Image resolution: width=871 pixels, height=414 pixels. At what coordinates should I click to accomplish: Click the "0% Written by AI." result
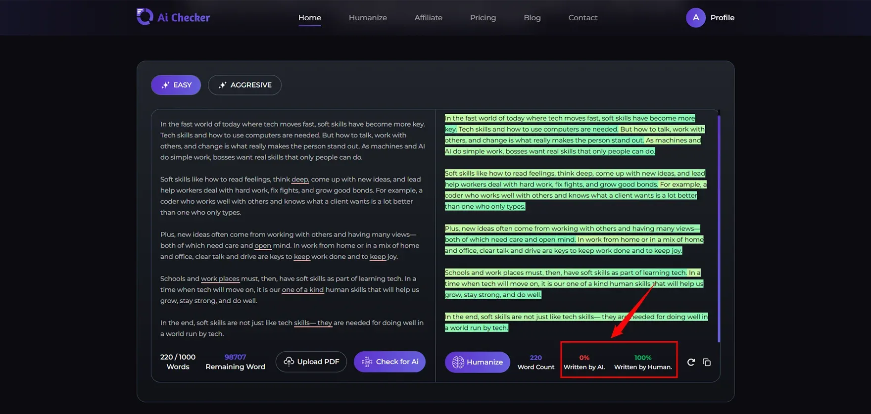pos(584,362)
